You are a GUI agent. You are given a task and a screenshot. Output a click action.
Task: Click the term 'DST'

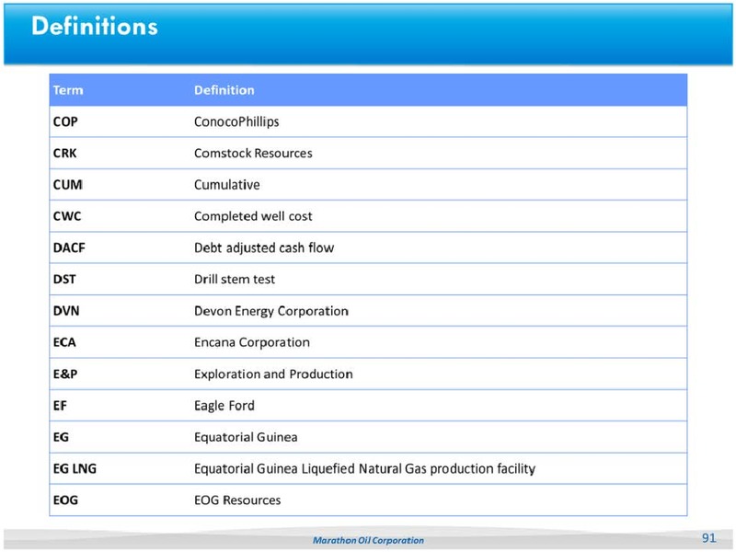[x=64, y=279]
